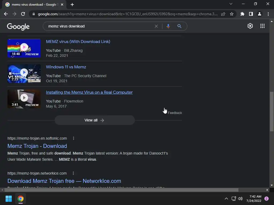Play the 3:41 Flowmotion video thumbnail
Screen dimensions: 274x205
click(x=24, y=99)
